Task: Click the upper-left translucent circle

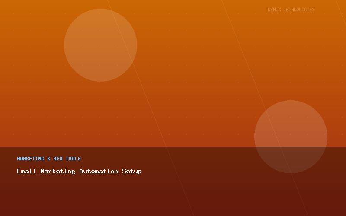Action: tap(100, 45)
